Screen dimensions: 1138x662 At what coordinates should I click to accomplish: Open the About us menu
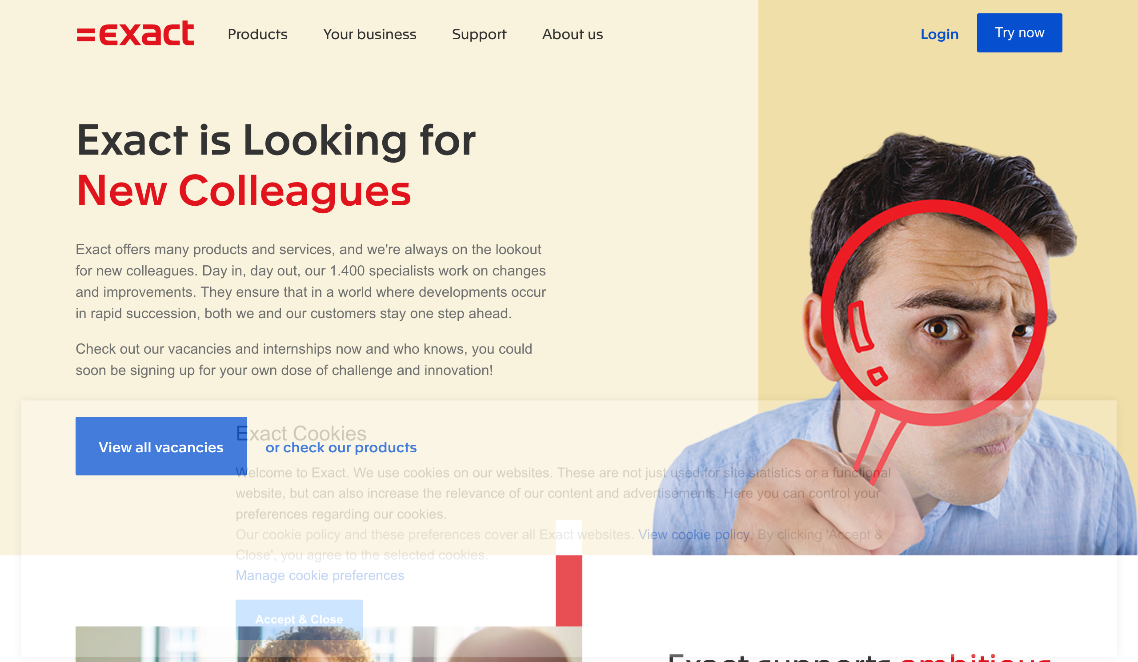(572, 34)
